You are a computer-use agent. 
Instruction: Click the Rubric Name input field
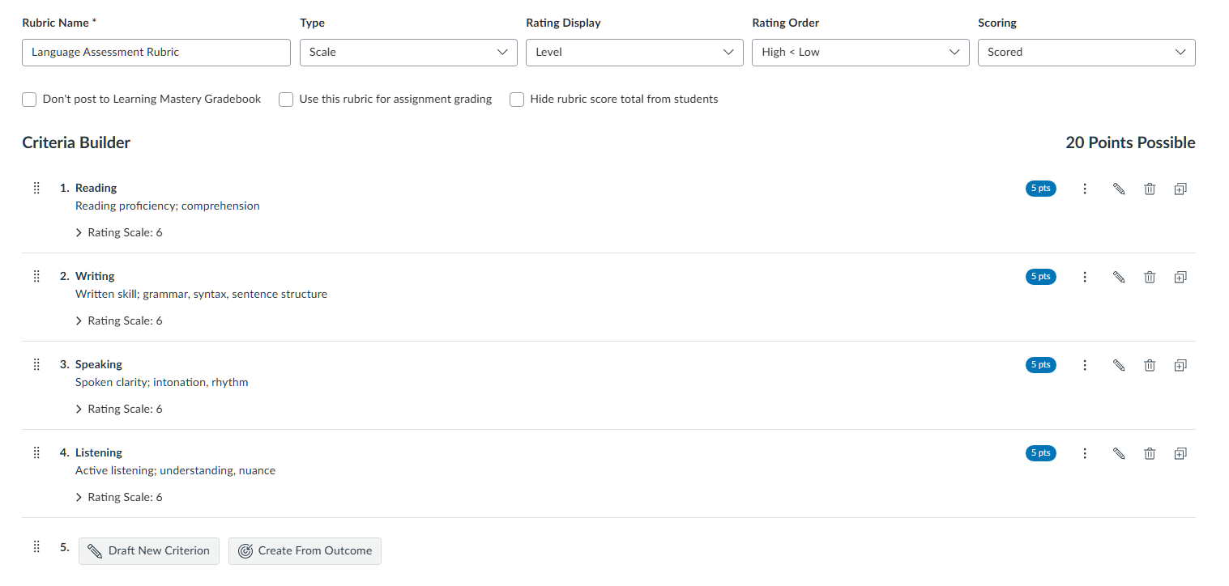click(x=156, y=52)
